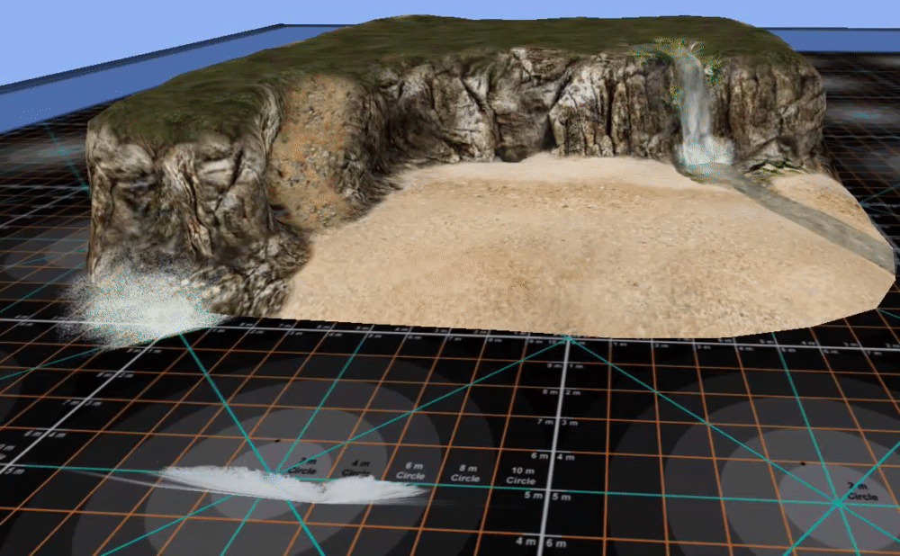
Task: Select the "4 m Circle" label
Action: click(x=357, y=468)
